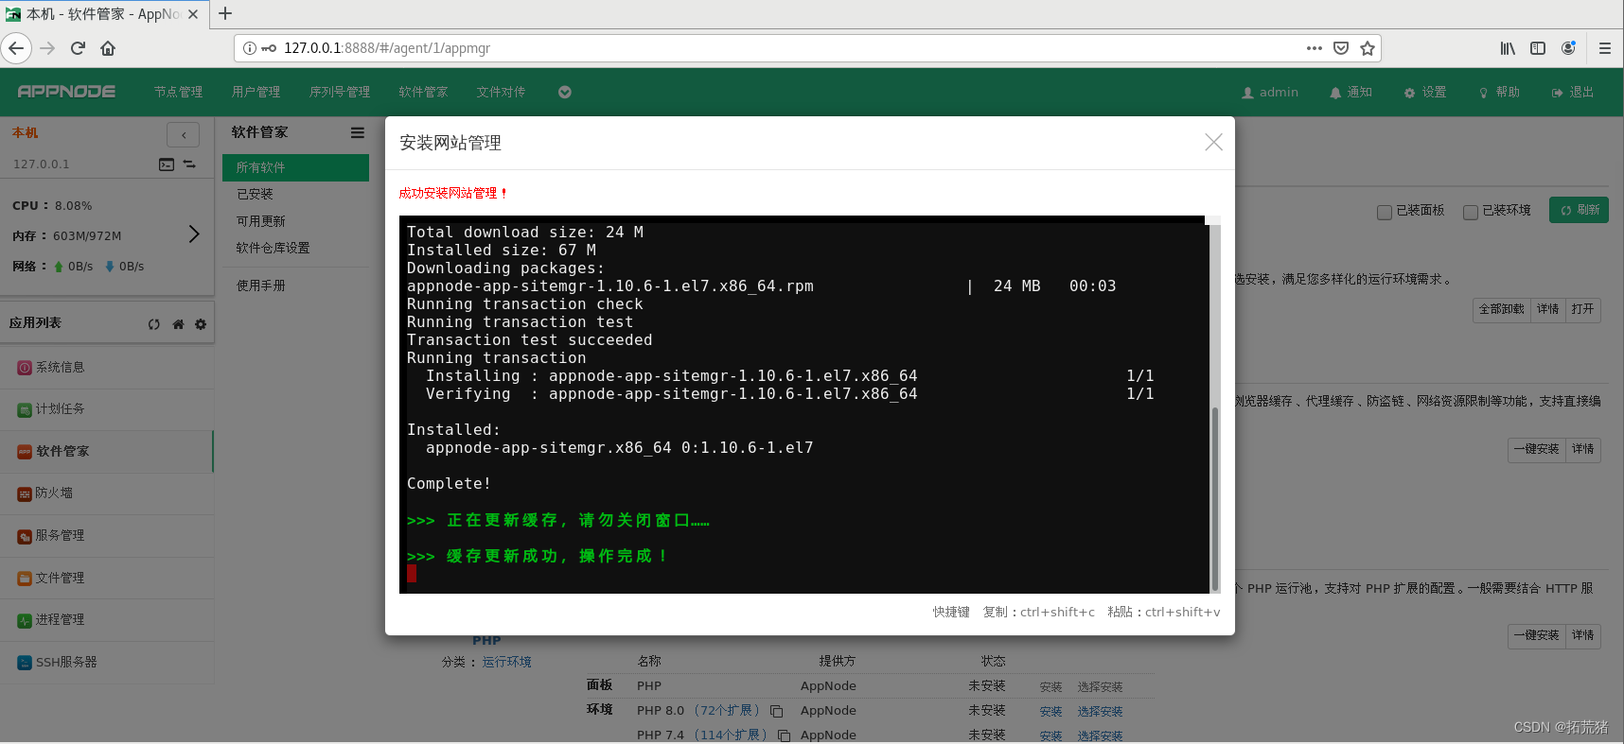1624x744 pixels.
Task: Click 安装 link for PHP 7.4
Action: pos(1050,735)
